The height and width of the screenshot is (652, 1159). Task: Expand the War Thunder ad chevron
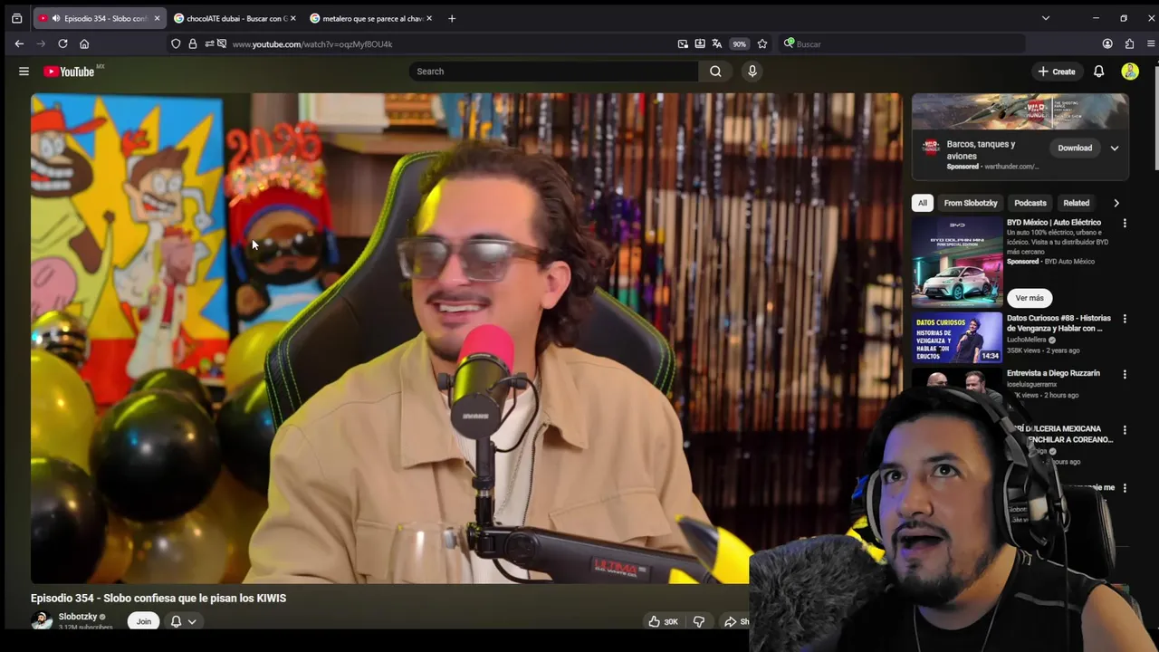[1115, 148]
